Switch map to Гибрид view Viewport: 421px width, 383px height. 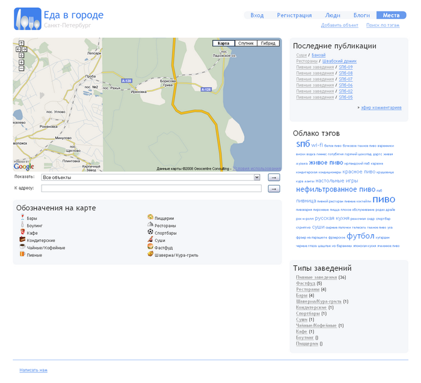(x=268, y=43)
